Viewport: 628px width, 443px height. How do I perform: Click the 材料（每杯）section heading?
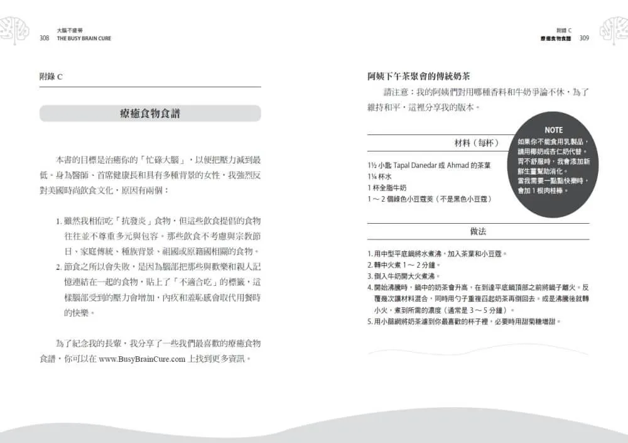(x=477, y=143)
